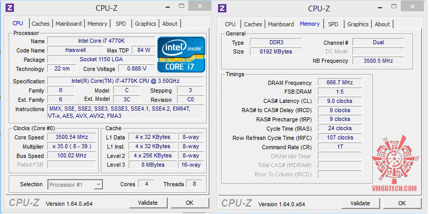Select Mainboard tab in right window

coord(281,24)
